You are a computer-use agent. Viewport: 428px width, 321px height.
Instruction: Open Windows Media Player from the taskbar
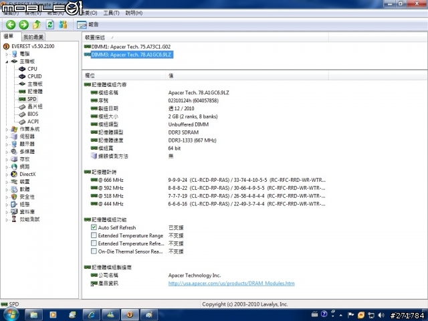[x=53, y=315]
